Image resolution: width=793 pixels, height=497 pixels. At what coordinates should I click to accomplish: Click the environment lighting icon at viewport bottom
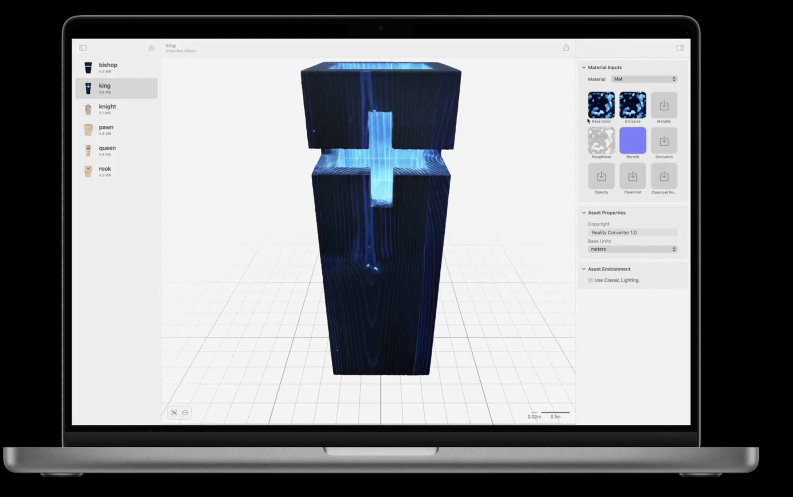(185, 413)
